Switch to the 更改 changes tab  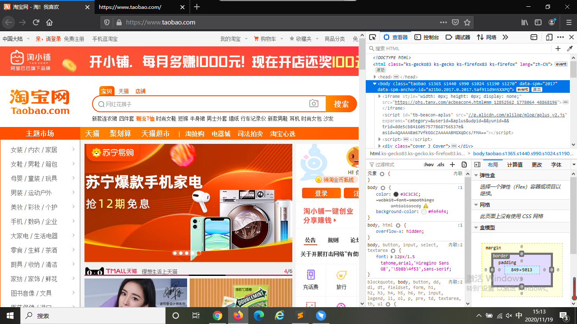click(x=537, y=165)
